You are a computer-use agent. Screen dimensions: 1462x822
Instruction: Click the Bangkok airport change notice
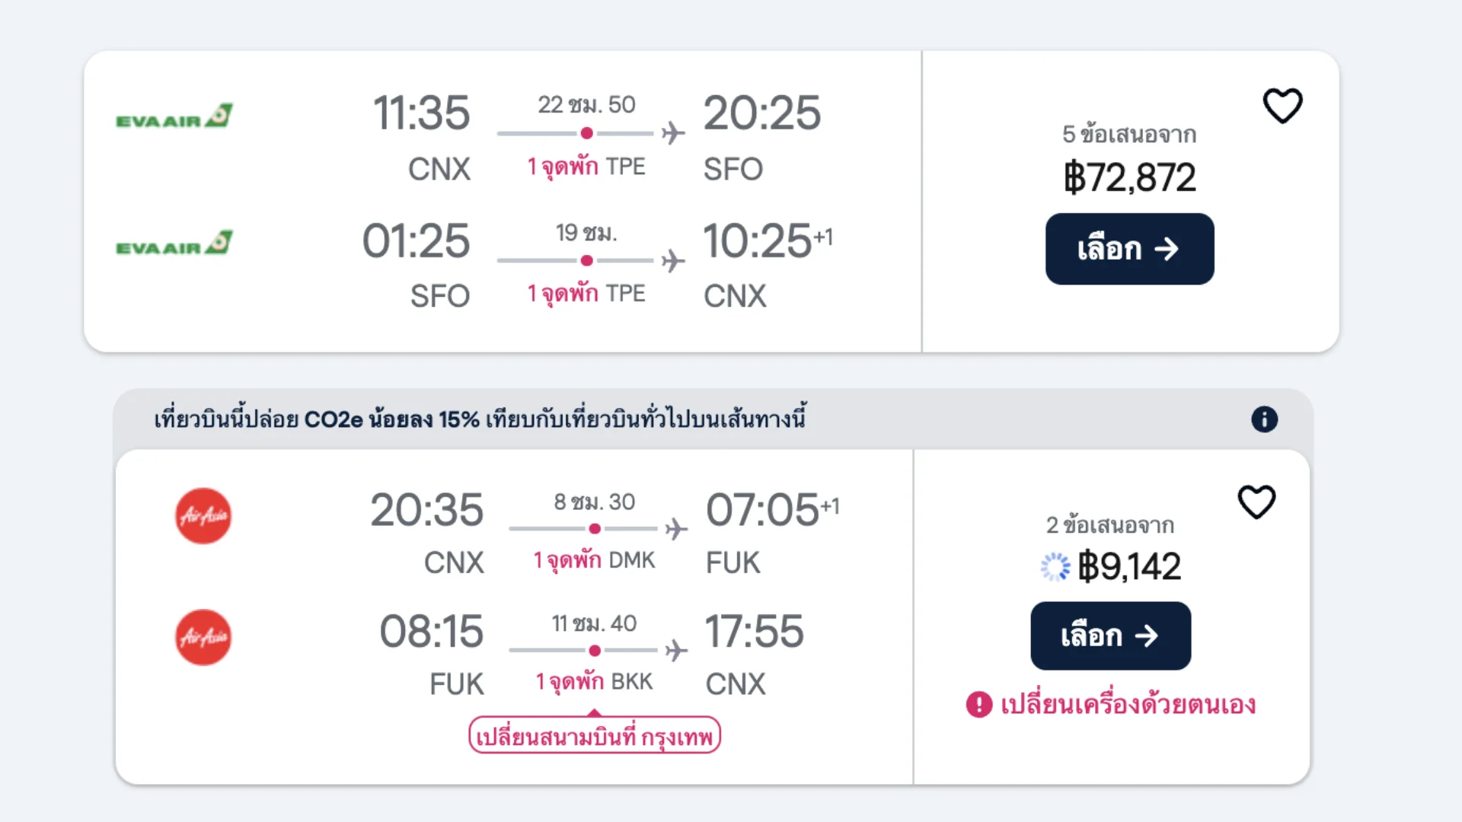click(x=594, y=736)
